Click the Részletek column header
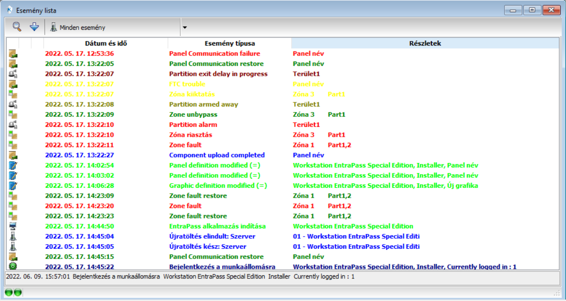566x301 pixels. tap(425, 43)
